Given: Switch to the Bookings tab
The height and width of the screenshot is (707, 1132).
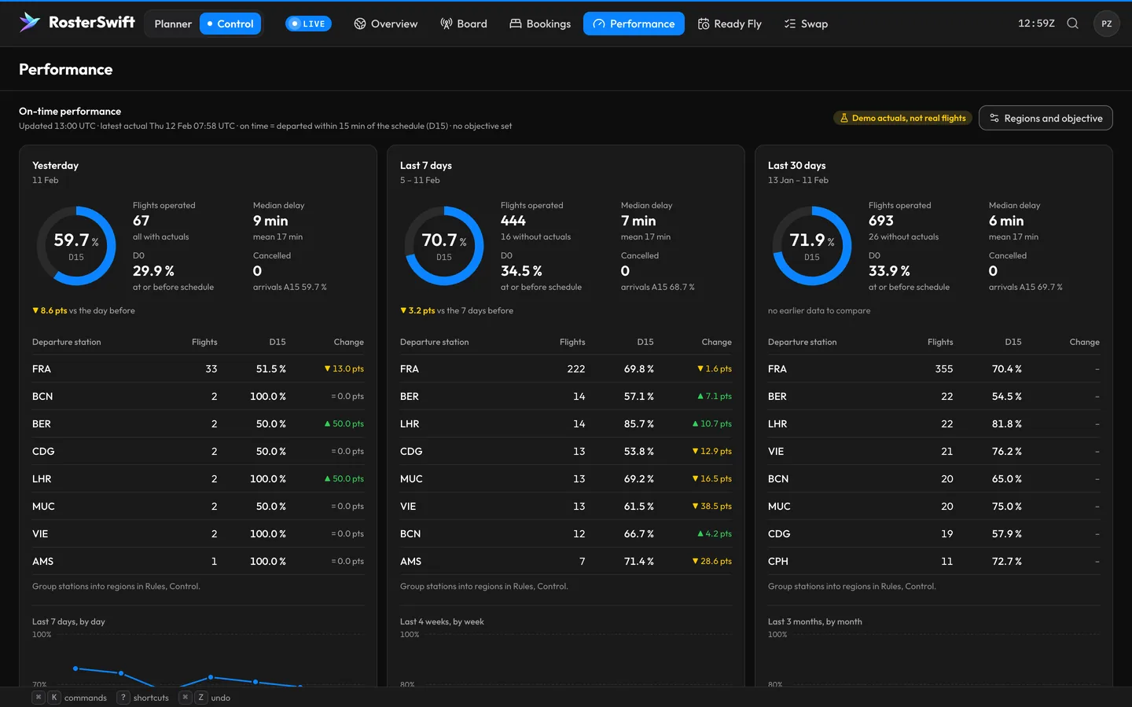Looking at the screenshot, I should pos(540,24).
